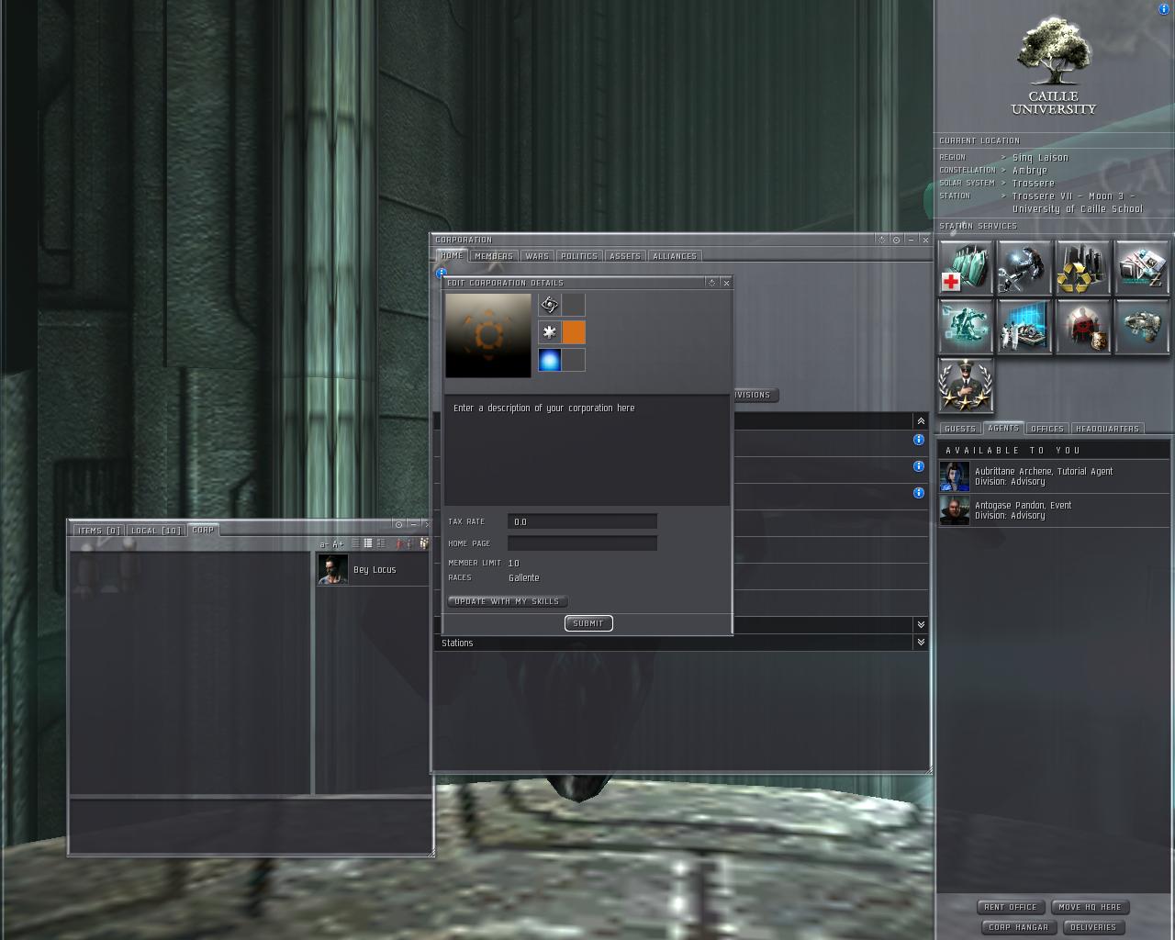The image size is (1175, 940).
Task: Click the red figures icon in chat window
Action: pyautogui.click(x=399, y=543)
